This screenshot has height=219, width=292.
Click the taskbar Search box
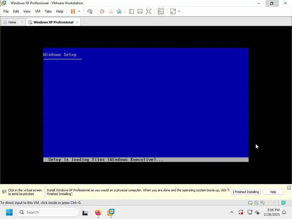point(48,212)
